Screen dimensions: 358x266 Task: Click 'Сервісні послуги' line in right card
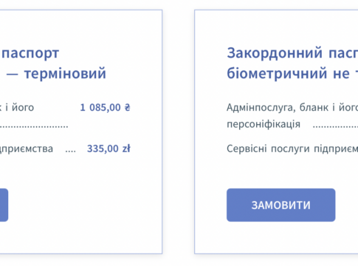[x=268, y=149]
